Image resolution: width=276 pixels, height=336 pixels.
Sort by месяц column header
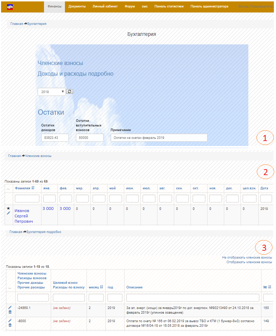click(94, 287)
